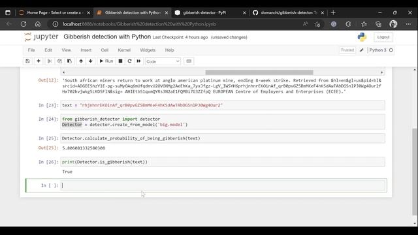Open the browser profile avatar
The image size is (418, 235).
(393, 24)
